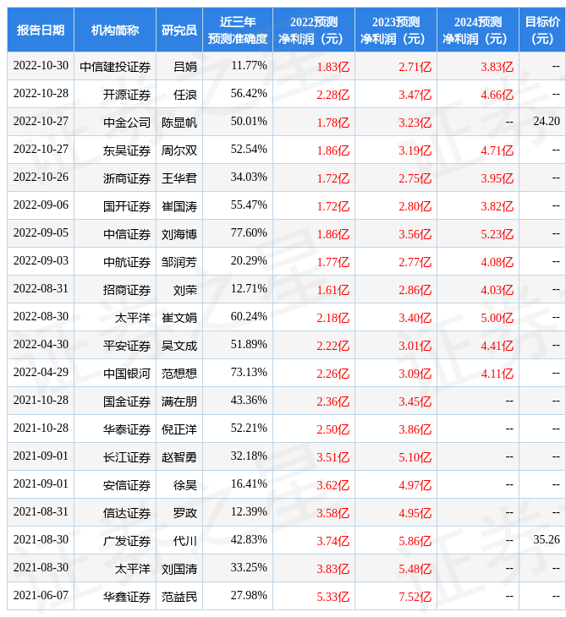The height and width of the screenshot is (617, 566).
Task: Click 2023 profit forecast 5.86亿
Action: (x=415, y=541)
